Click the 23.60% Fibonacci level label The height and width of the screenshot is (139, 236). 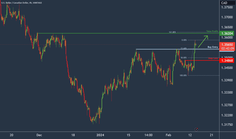pos(184,48)
